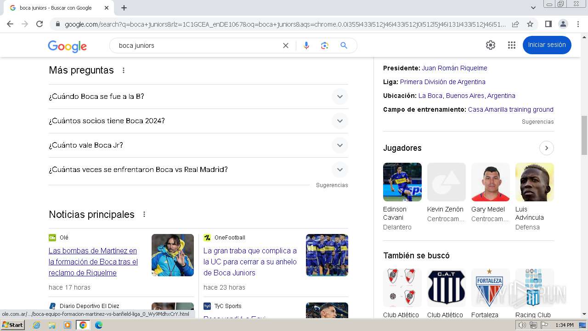Image resolution: width=588 pixels, height=331 pixels.
Task: Open Fortaleza crest thumbnail
Action: (x=491, y=288)
